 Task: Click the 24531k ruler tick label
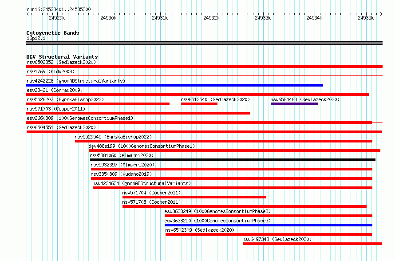tap(160, 18)
